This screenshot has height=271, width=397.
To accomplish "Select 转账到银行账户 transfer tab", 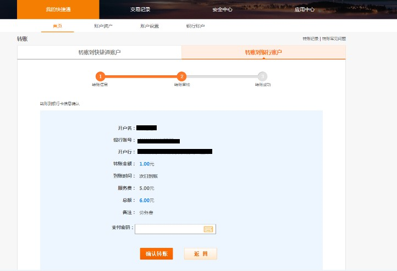I will coord(263,52).
